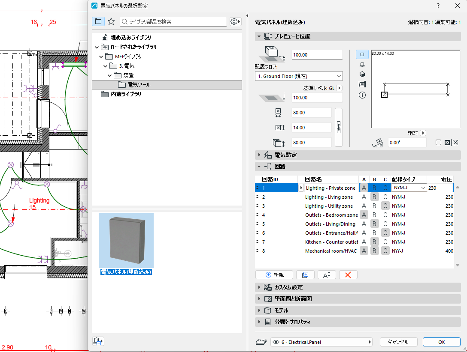
Task: Click the library parts search field
Action: [x=174, y=21]
